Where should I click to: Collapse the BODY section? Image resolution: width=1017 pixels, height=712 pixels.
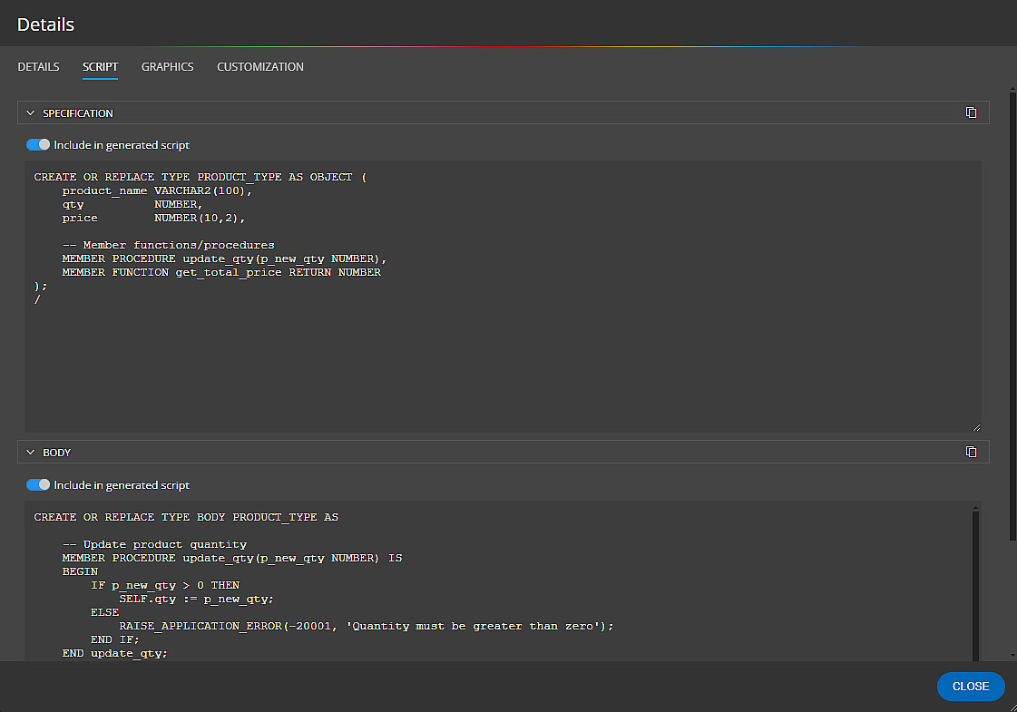[30, 452]
